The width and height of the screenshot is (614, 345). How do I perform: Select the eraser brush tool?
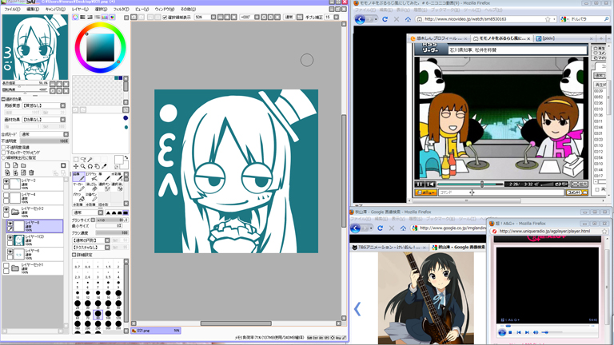(92, 188)
